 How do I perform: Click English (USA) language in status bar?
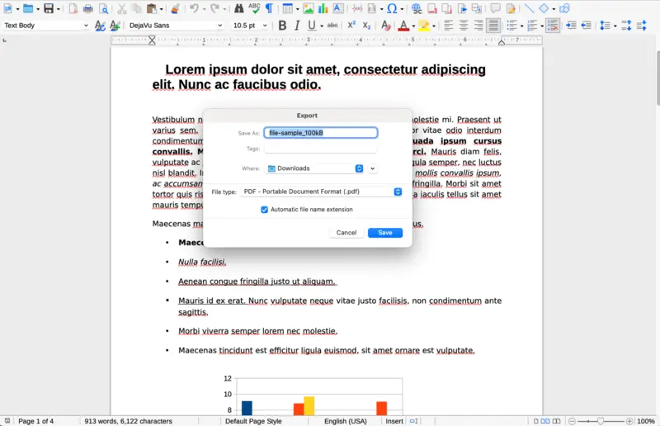(x=346, y=421)
